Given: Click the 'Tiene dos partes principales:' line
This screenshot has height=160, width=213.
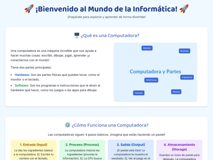Looking at the screenshot, I should pyautogui.click(x=31, y=68).
